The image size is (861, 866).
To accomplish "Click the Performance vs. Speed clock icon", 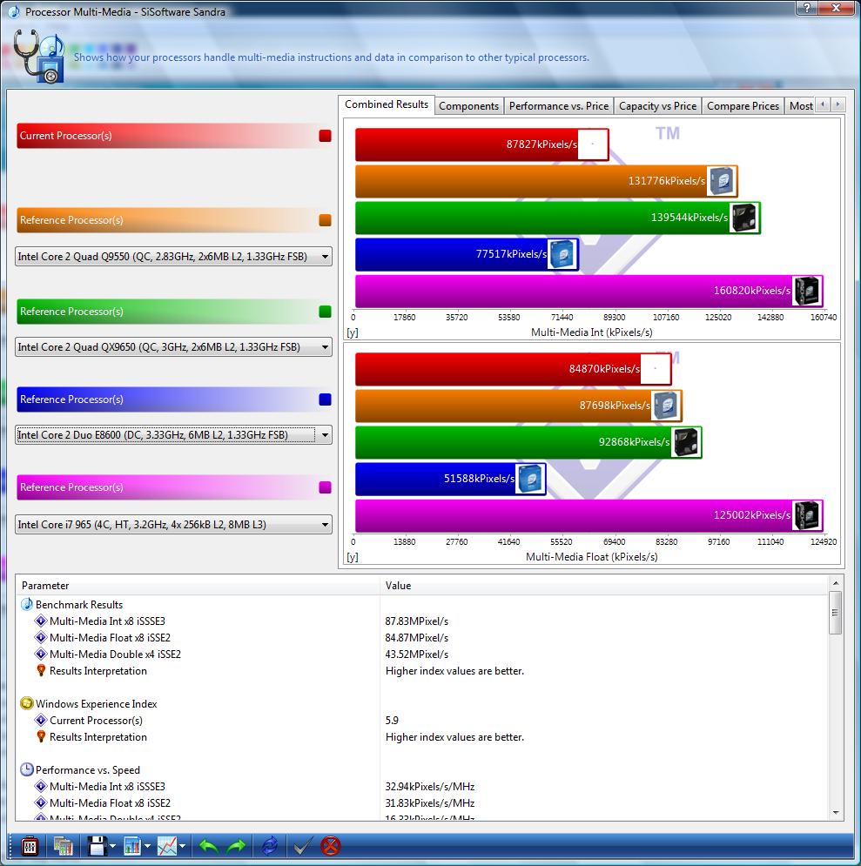I will coord(26,769).
